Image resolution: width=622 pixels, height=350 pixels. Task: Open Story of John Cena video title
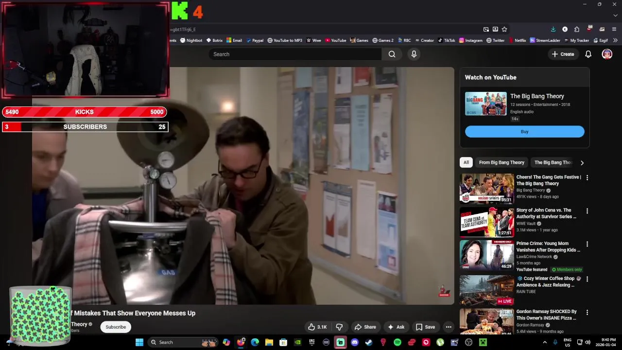(546, 213)
